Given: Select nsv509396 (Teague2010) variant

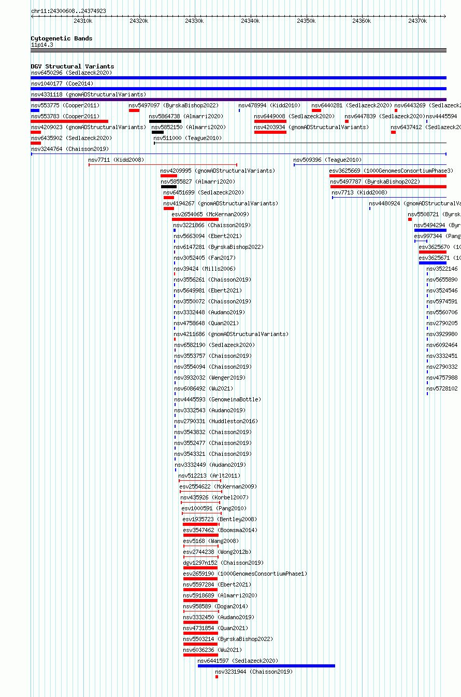Looking at the screenshot, I should tap(328, 160).
